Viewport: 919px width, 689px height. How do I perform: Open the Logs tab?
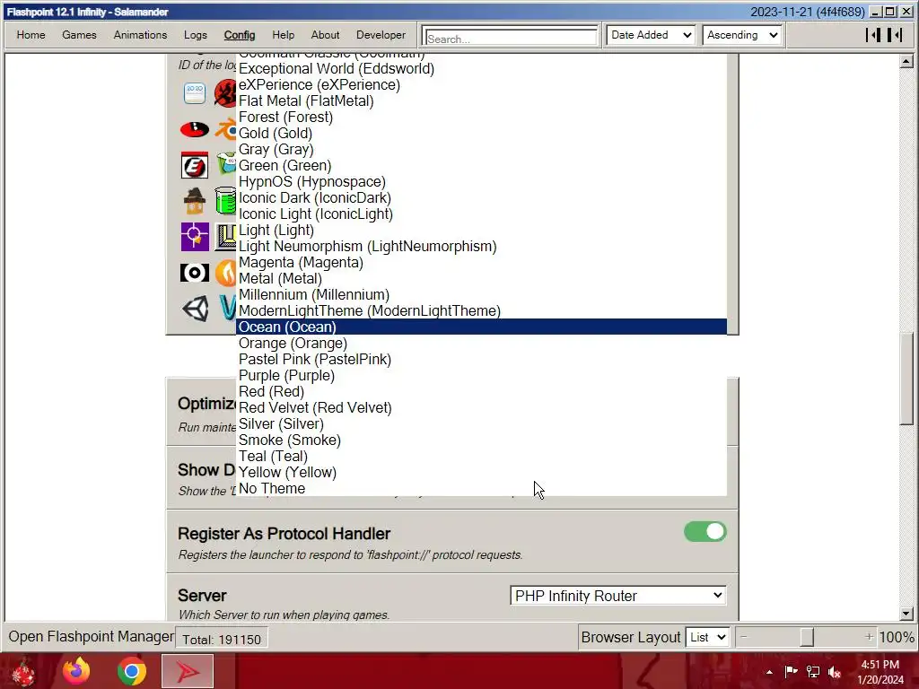coord(195,35)
